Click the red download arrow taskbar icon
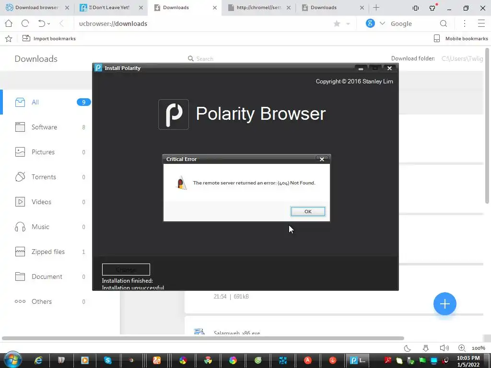 (333, 360)
